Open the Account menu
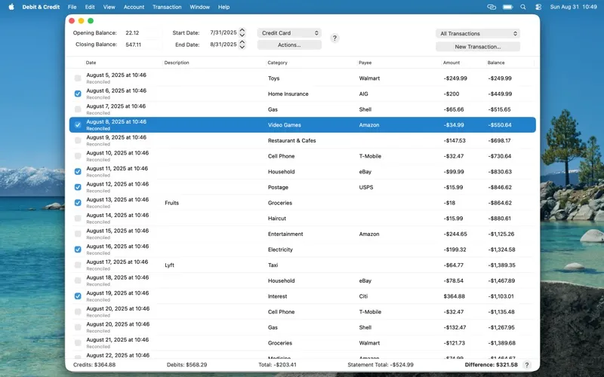This screenshot has height=377, width=604. click(134, 7)
